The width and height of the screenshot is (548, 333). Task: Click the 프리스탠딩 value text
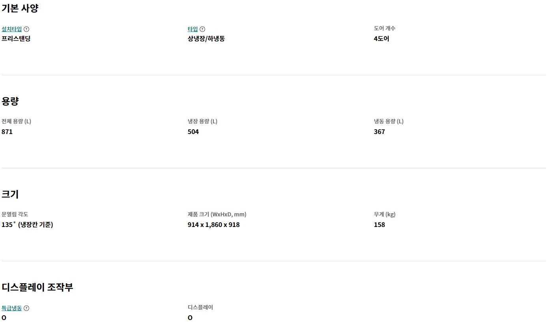tap(16, 39)
